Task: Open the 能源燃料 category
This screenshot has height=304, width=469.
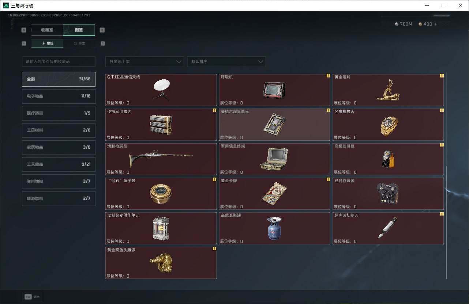Action: click(x=59, y=198)
